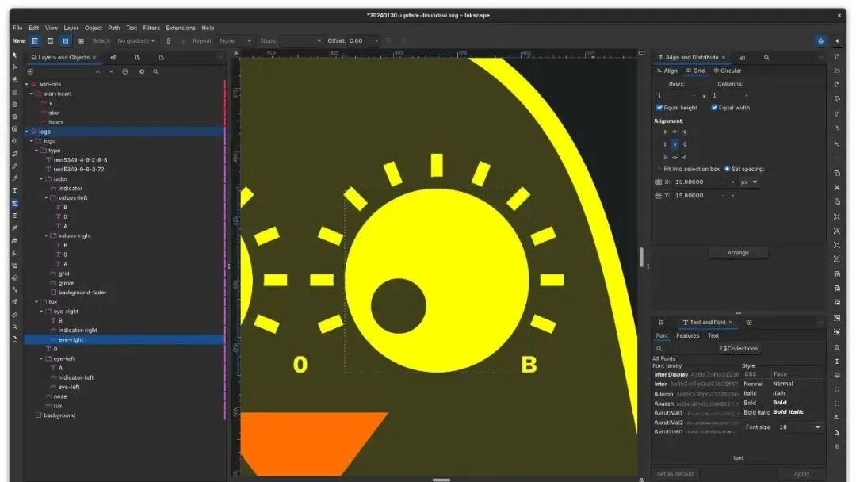Open layers panel settings gear icon
This screenshot has width=856, height=482.
142,71
